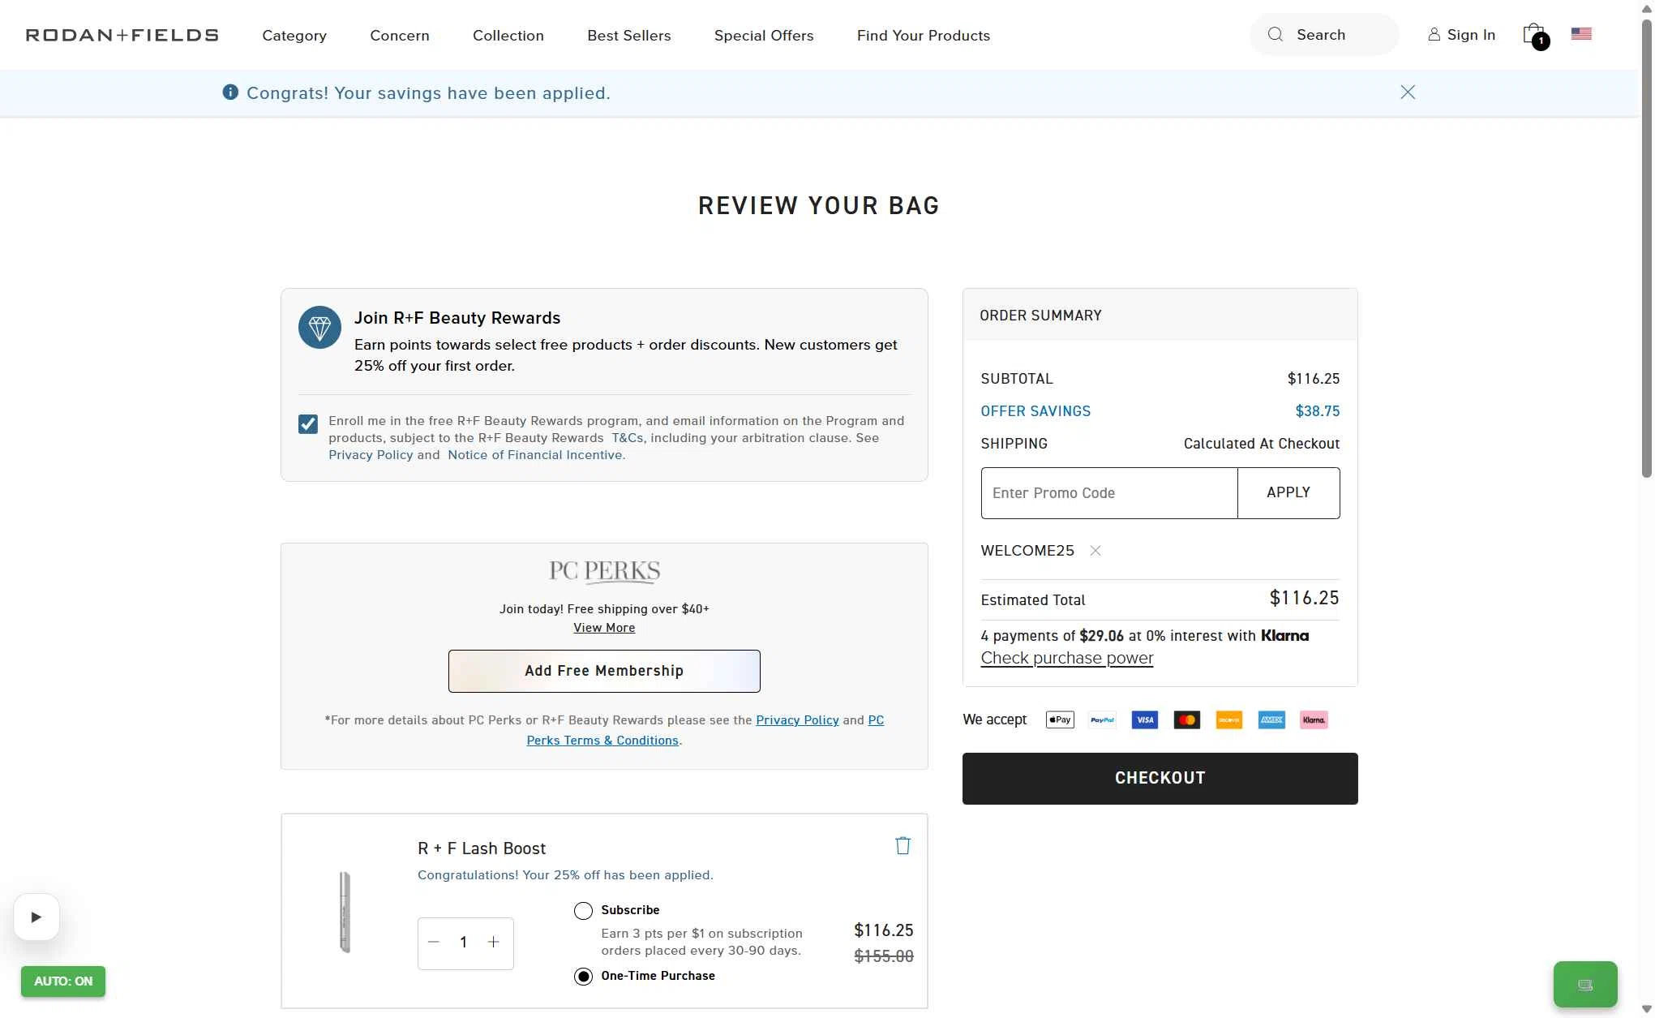Click the American Express payment icon
1655x1018 pixels.
[x=1271, y=719]
